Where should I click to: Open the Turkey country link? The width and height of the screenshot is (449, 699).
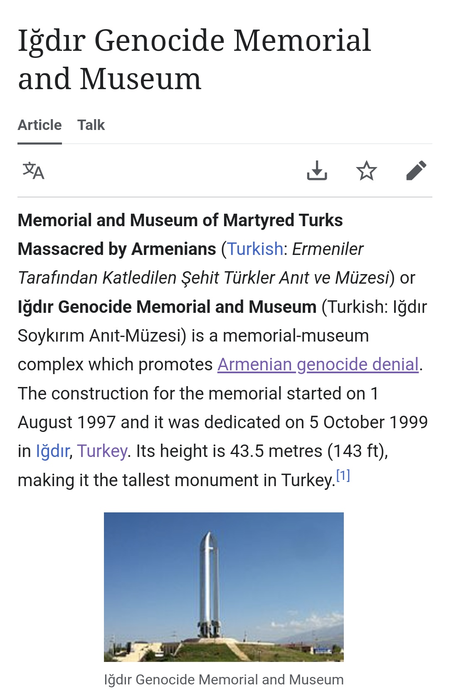pyautogui.click(x=102, y=451)
